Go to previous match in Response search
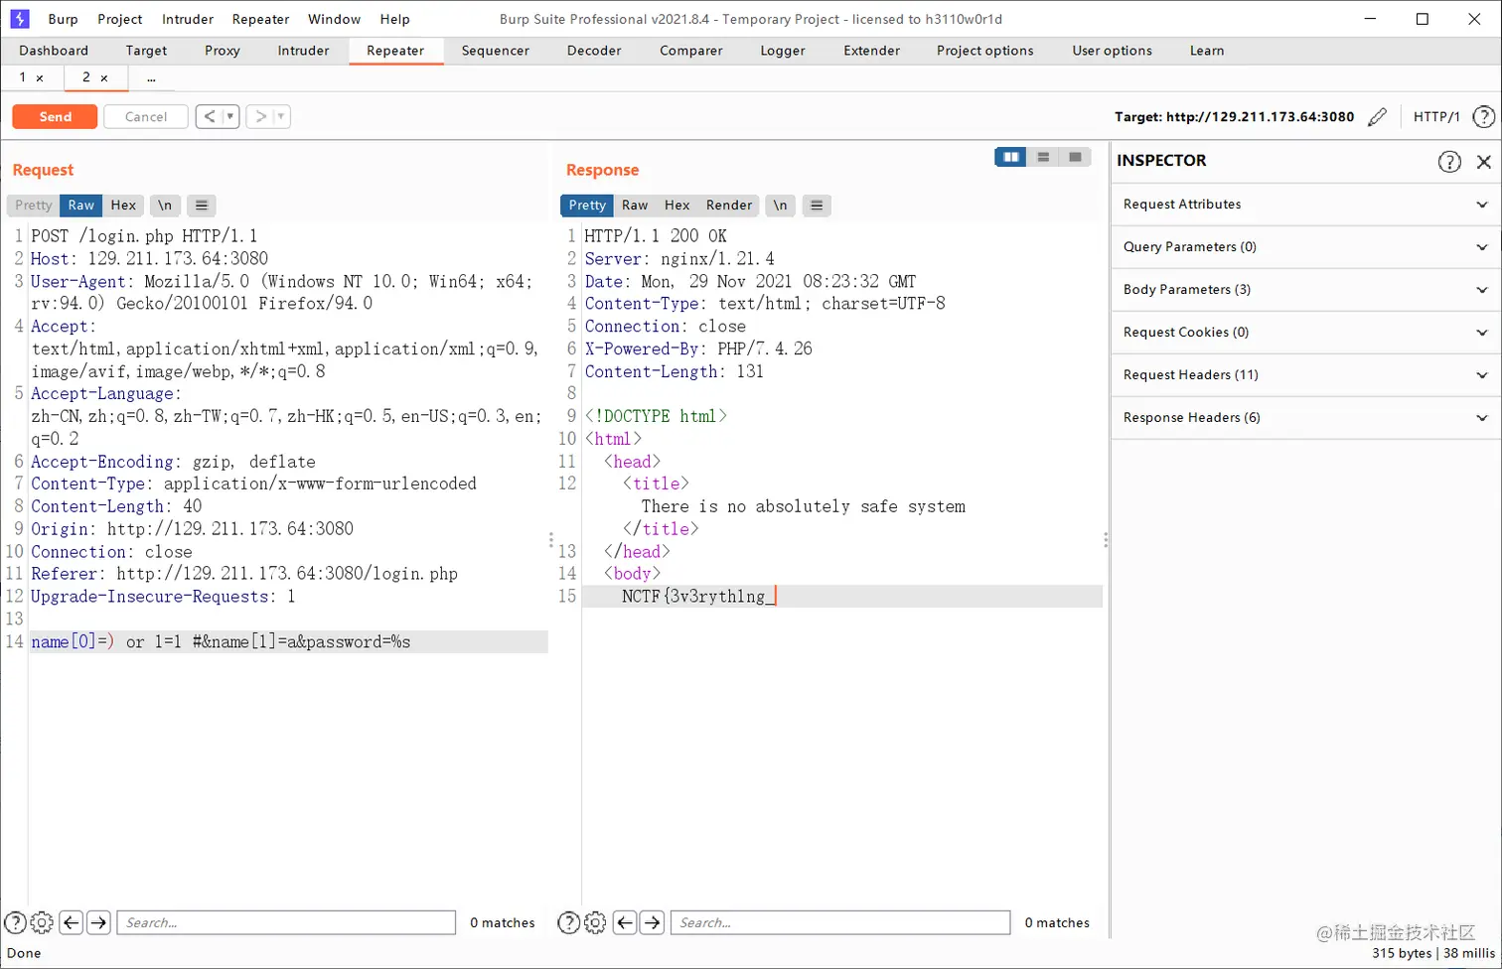The image size is (1502, 969). point(625,922)
